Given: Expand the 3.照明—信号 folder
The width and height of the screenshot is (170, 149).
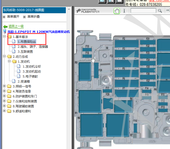Looking at the screenshot, I should [x=4, y=86].
